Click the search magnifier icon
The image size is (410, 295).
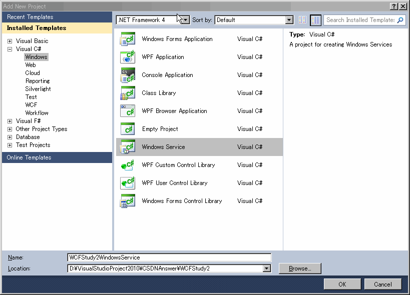pos(400,20)
